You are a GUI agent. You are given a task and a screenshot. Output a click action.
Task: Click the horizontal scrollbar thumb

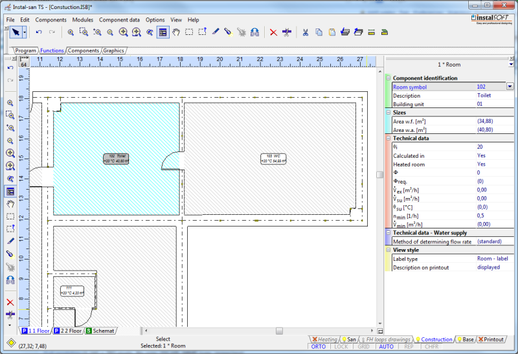point(280,331)
